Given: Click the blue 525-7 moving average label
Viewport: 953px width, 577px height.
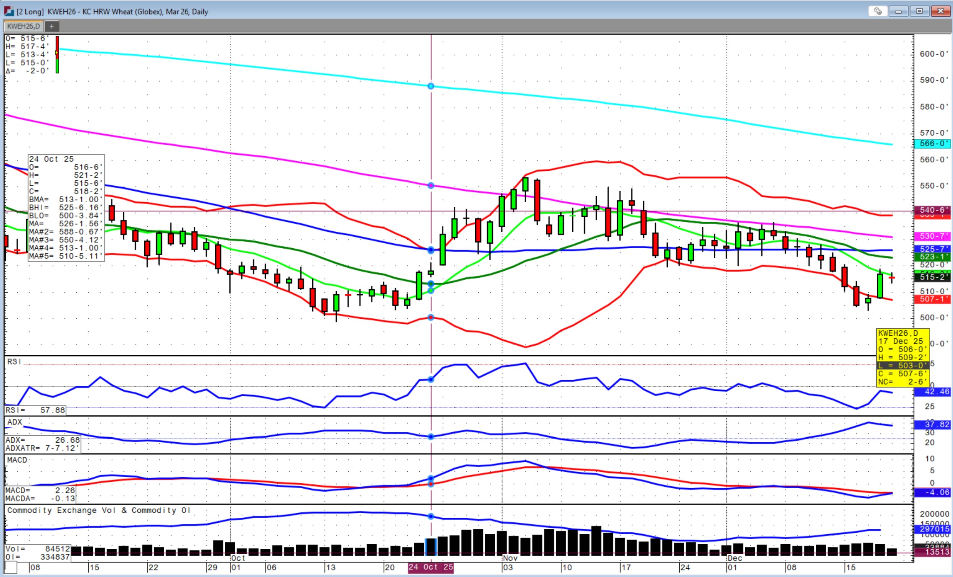Looking at the screenshot, I should tap(932, 249).
